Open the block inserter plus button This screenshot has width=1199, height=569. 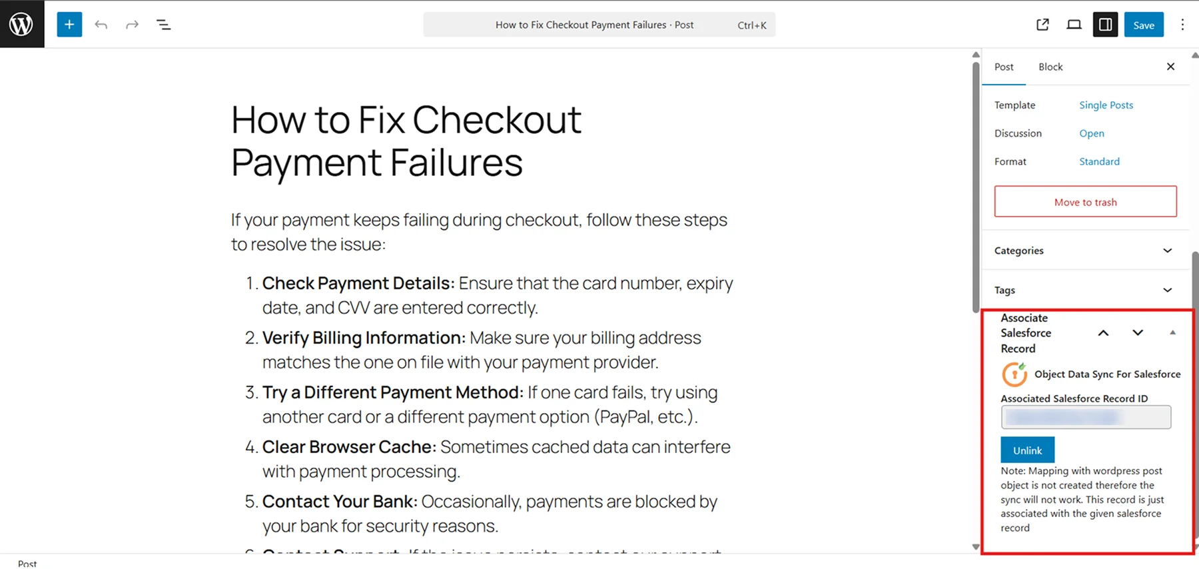click(x=69, y=25)
